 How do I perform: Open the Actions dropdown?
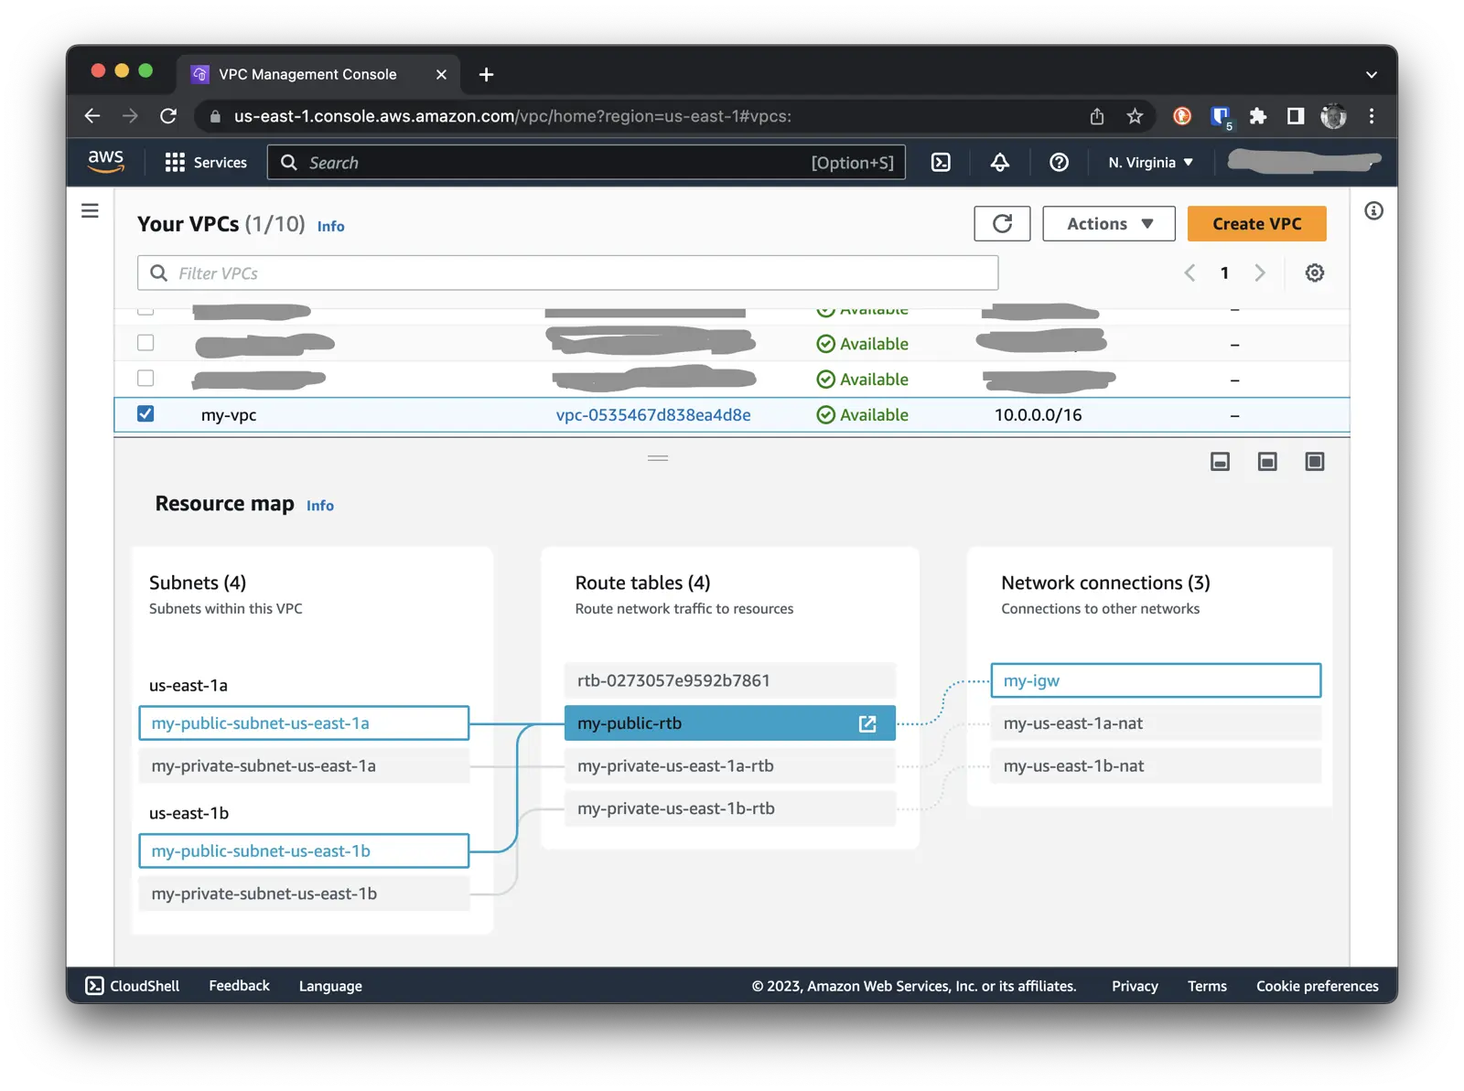[1108, 223]
